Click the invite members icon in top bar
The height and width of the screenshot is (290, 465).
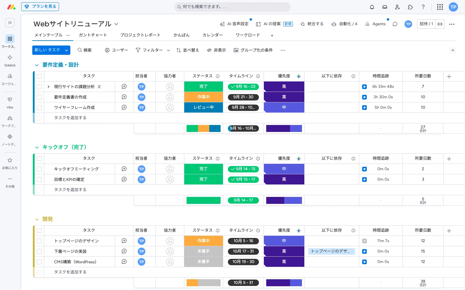(398, 7)
